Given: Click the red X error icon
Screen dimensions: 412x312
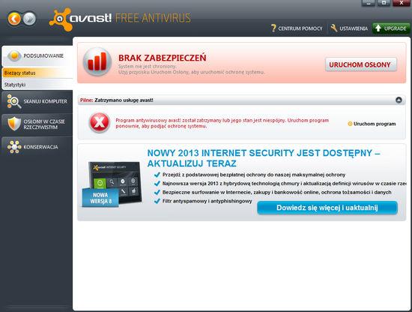Looking at the screenshot, I should (100, 122).
